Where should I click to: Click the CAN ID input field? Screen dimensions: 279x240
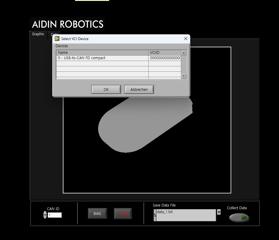point(55,215)
